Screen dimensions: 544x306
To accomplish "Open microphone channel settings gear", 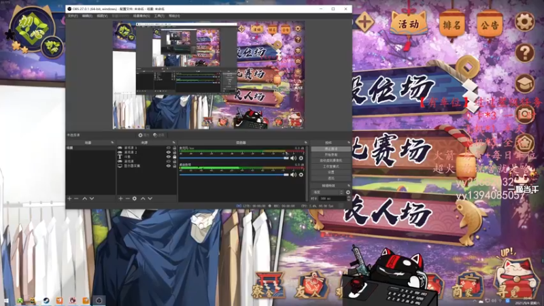I will [301, 158].
